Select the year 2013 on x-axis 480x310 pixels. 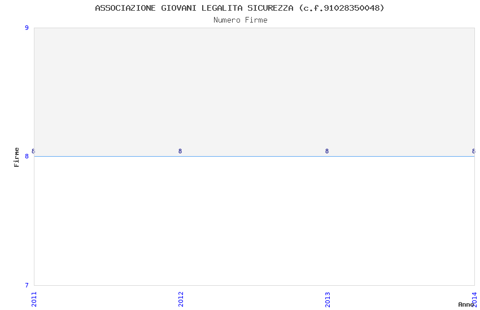point(328,299)
